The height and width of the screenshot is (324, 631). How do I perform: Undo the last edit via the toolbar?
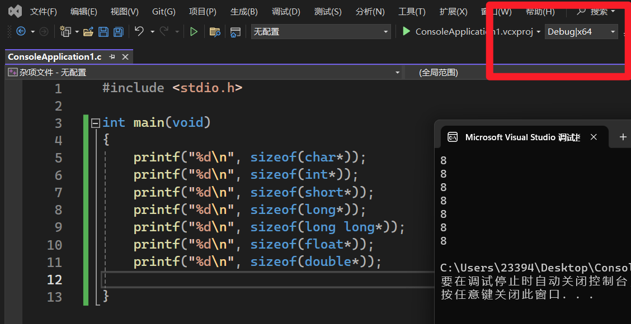pos(139,32)
